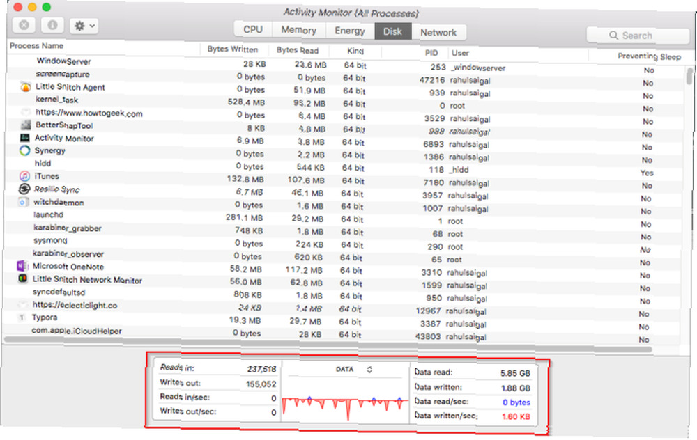Click the BetterSnapTool process icon
The width and height of the screenshot is (697, 440).
point(26,125)
